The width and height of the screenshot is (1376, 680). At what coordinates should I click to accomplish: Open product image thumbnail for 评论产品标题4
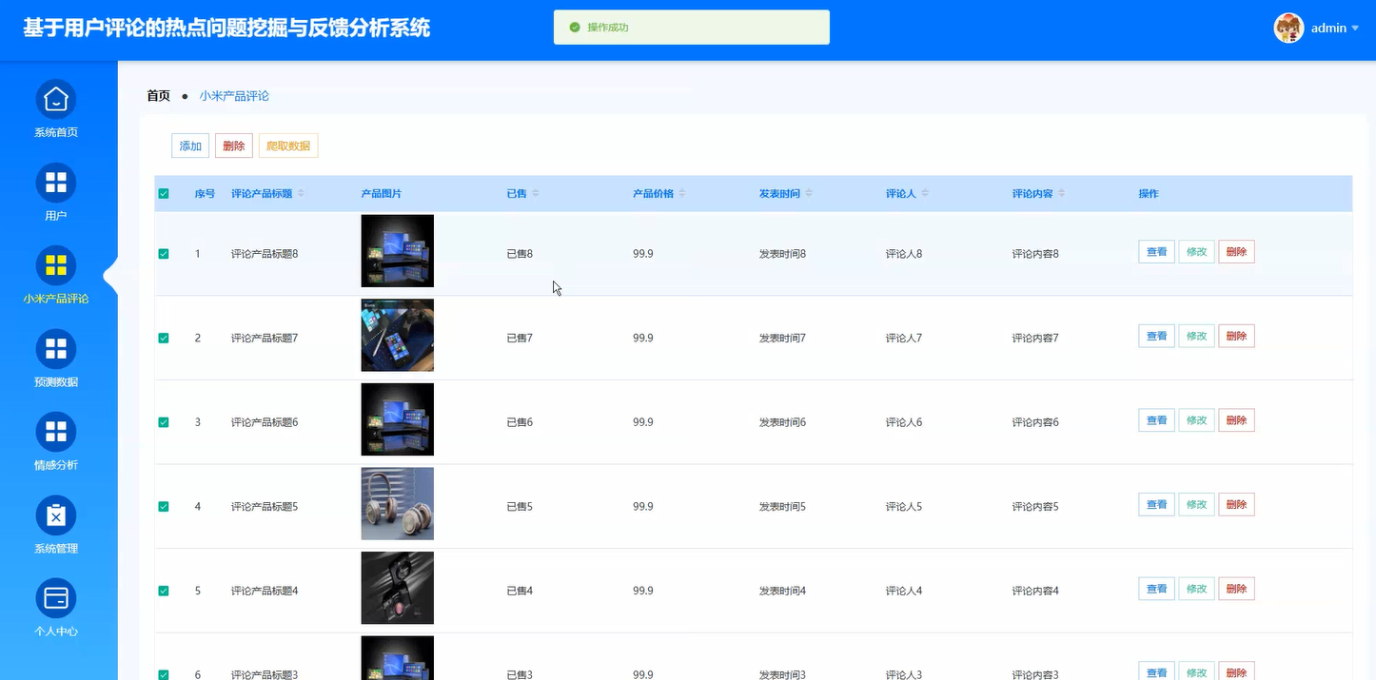pos(398,588)
